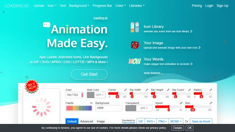Click the Speed slider
This screenshot has width=235, height=132.
pyautogui.click(x=169, y=107)
